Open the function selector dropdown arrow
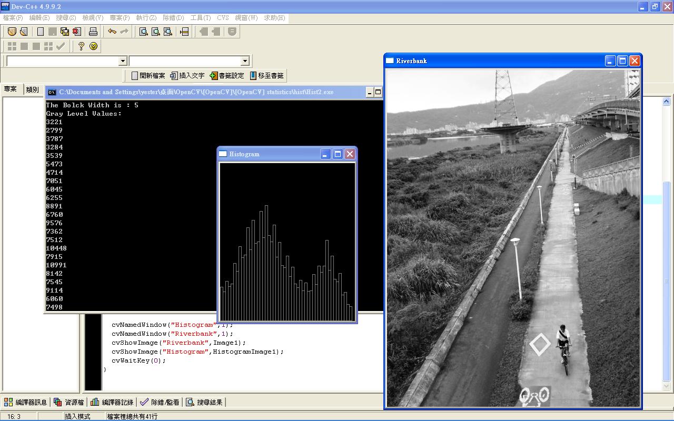Screen dimensions: 674x421 point(244,61)
